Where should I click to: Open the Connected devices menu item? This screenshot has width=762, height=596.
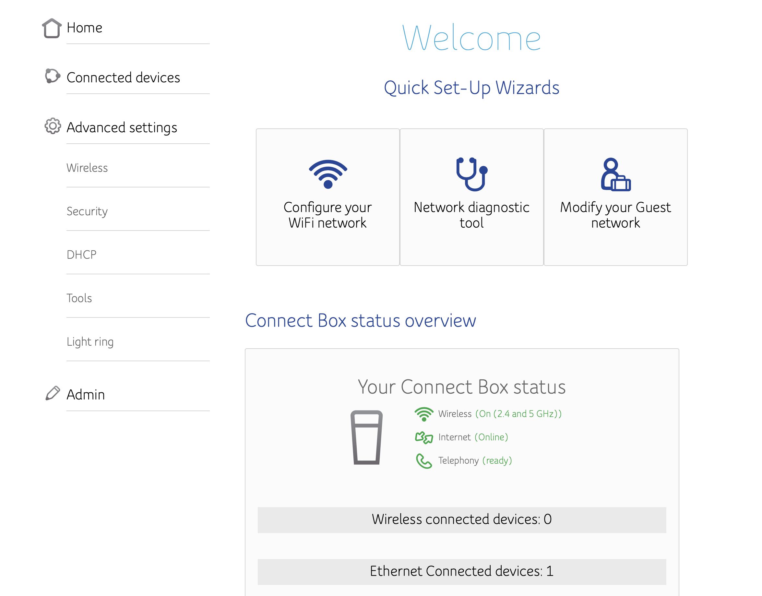[x=123, y=77]
